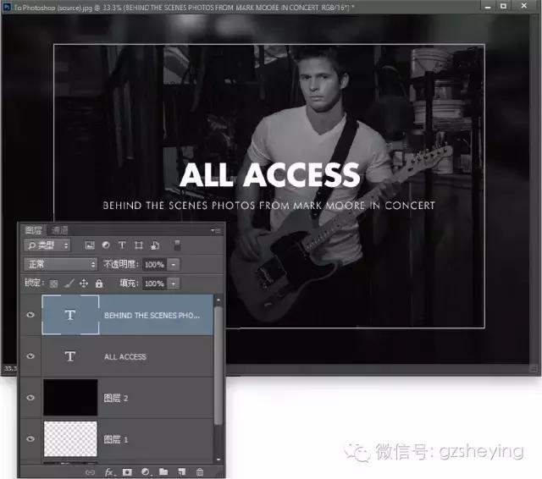Filter layers by type layer icon
Image resolution: width=542 pixels, height=479 pixels.
tap(122, 245)
